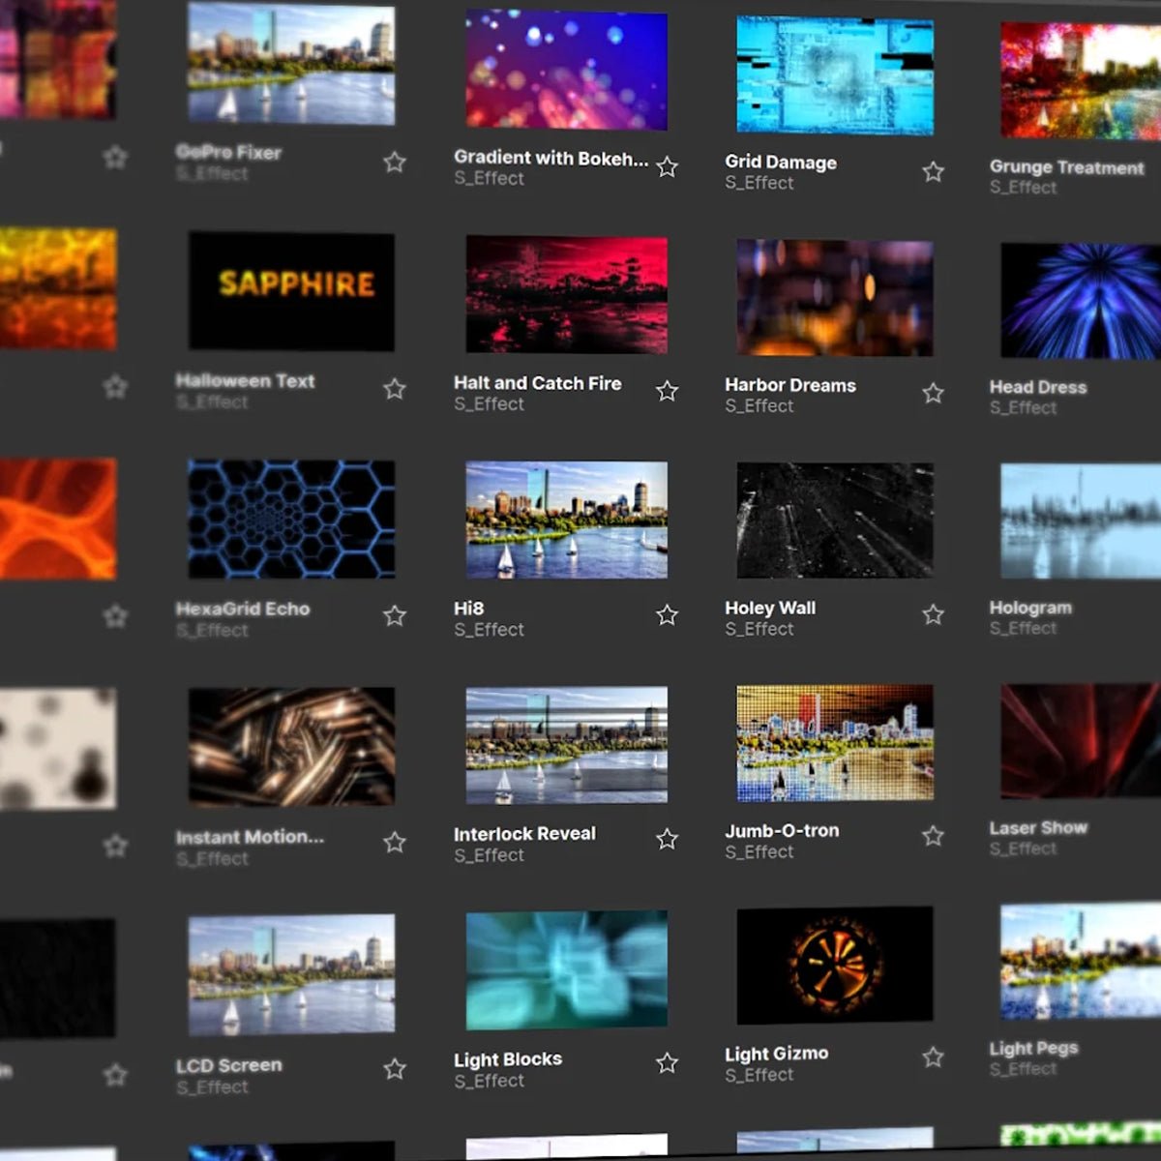1161x1161 pixels.
Task: Toggle the favorite star on Halt and Catch Fire
Action: pos(667,391)
